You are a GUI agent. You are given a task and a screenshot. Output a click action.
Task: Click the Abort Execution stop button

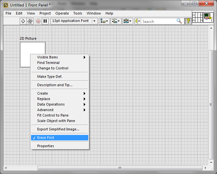click(x=38, y=21)
